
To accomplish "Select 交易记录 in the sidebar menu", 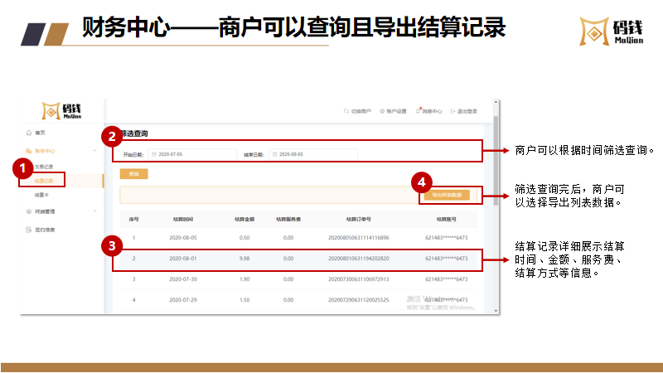I will pos(44,167).
